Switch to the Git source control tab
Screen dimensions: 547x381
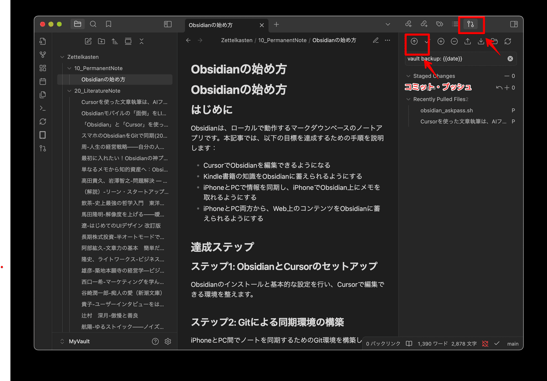pyautogui.click(x=471, y=24)
